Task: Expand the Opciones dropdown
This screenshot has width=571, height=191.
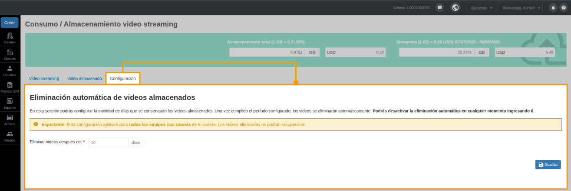Action: [482, 8]
